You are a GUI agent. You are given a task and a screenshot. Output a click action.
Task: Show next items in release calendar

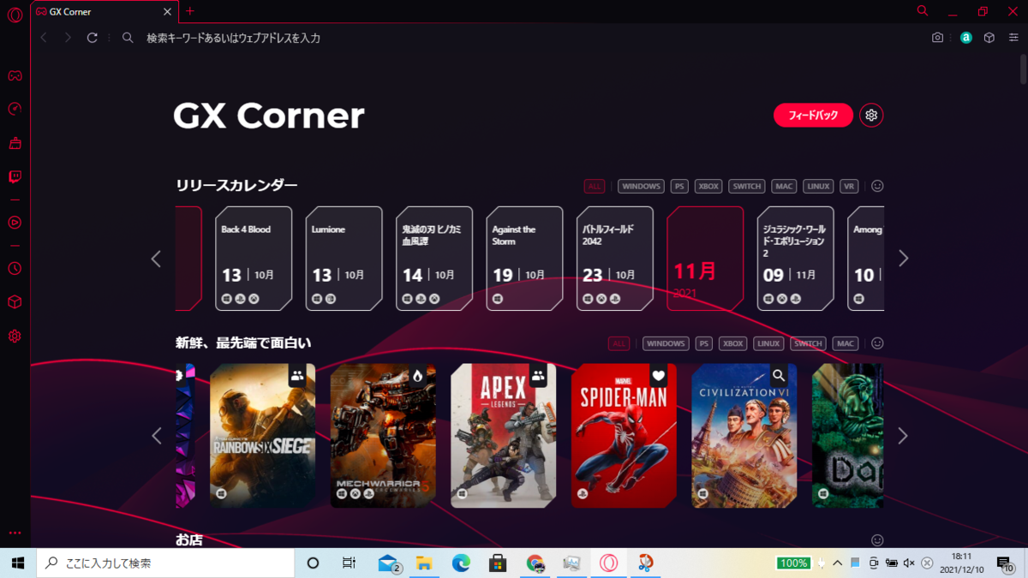coord(903,259)
